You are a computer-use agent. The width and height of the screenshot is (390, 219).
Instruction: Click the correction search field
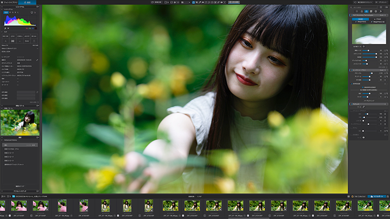364,7
